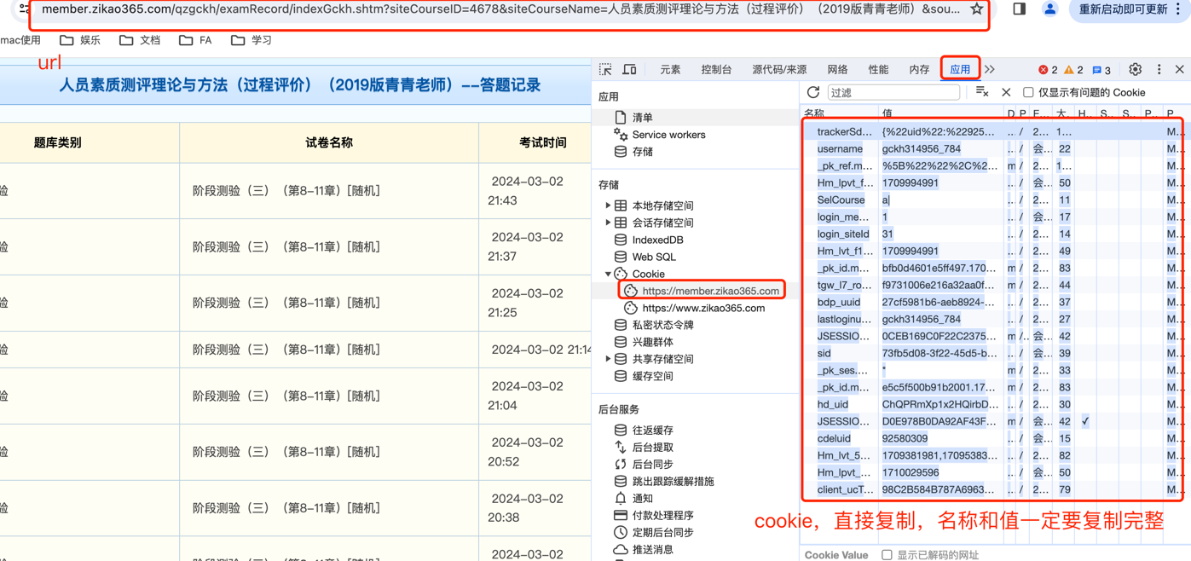Open 往返缓存 background service
Screen dimensions: 1191x561
[652, 431]
